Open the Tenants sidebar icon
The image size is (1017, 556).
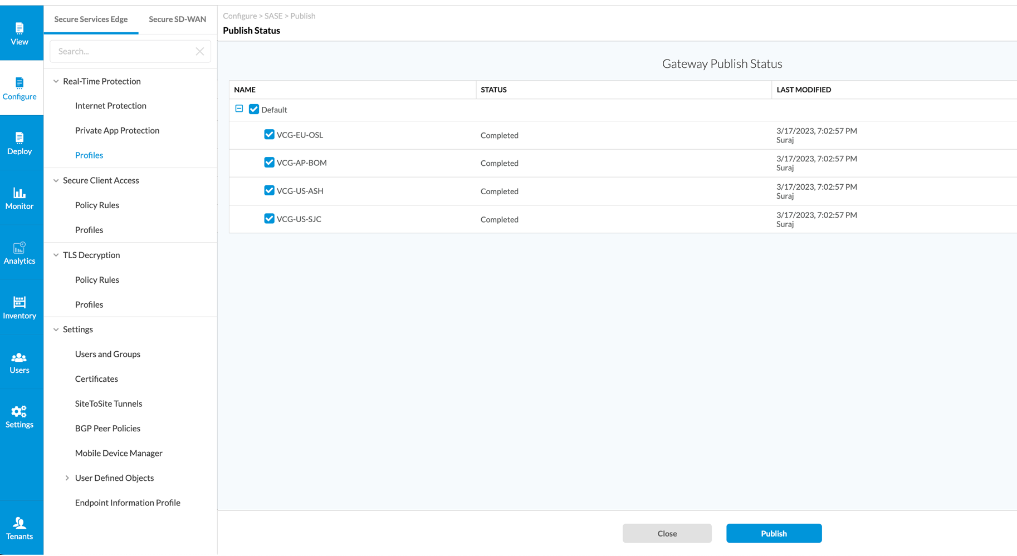[19, 527]
